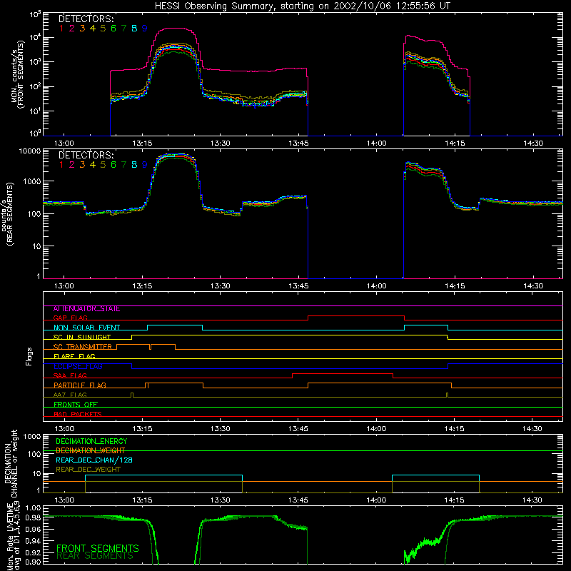Click the 1.00 y-axis value on livetime plot

(x=33, y=507)
